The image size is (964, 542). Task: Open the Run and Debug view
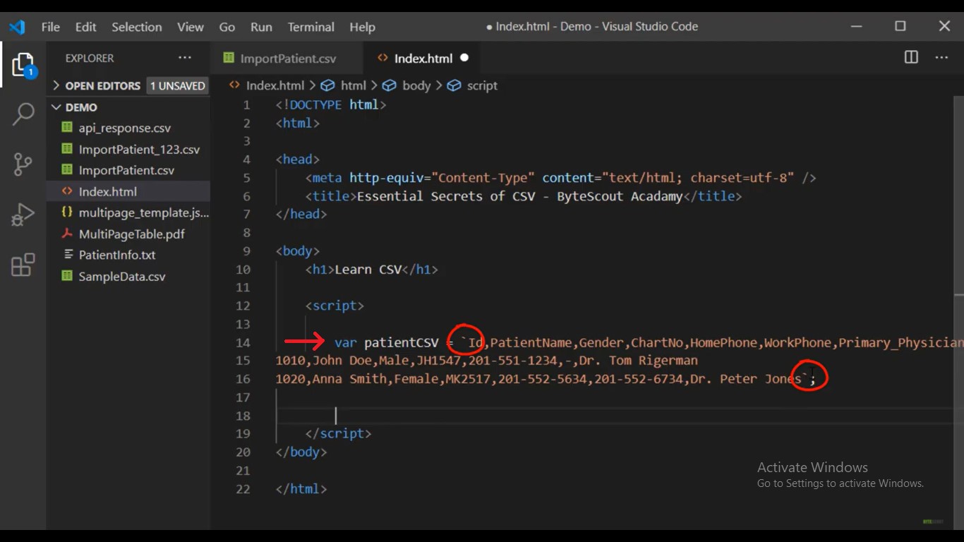tap(23, 215)
